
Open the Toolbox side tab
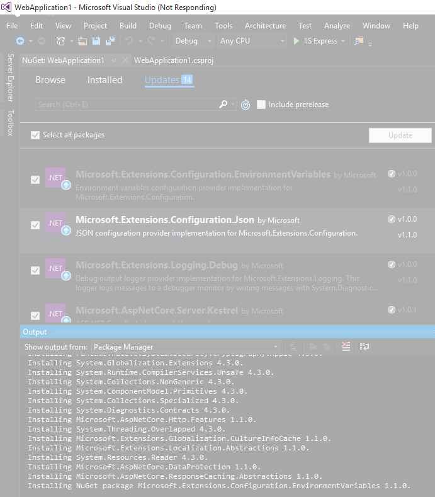11,123
